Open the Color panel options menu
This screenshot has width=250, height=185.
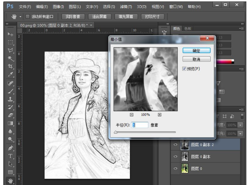tap(241, 28)
